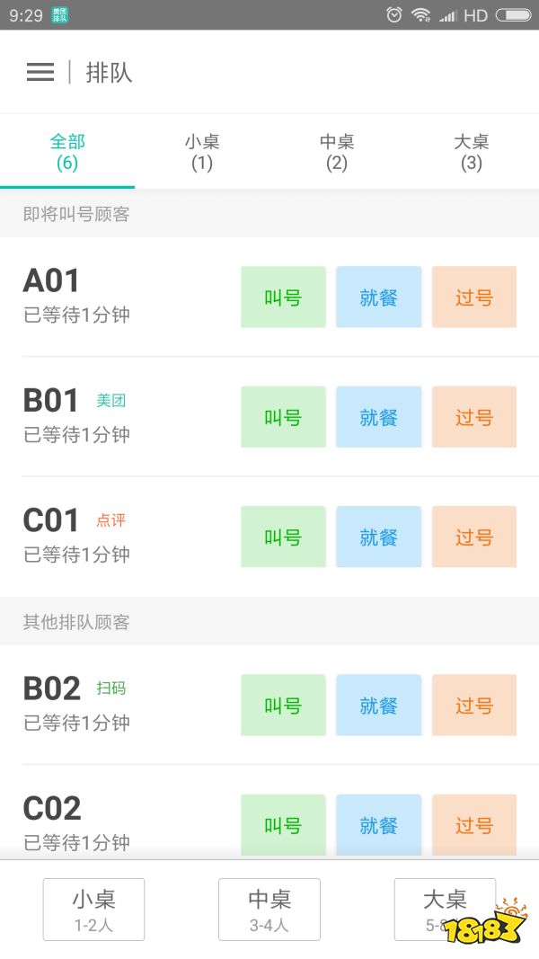Tap the queue app notification icon
The image size is (539, 959).
pyautogui.click(x=60, y=14)
